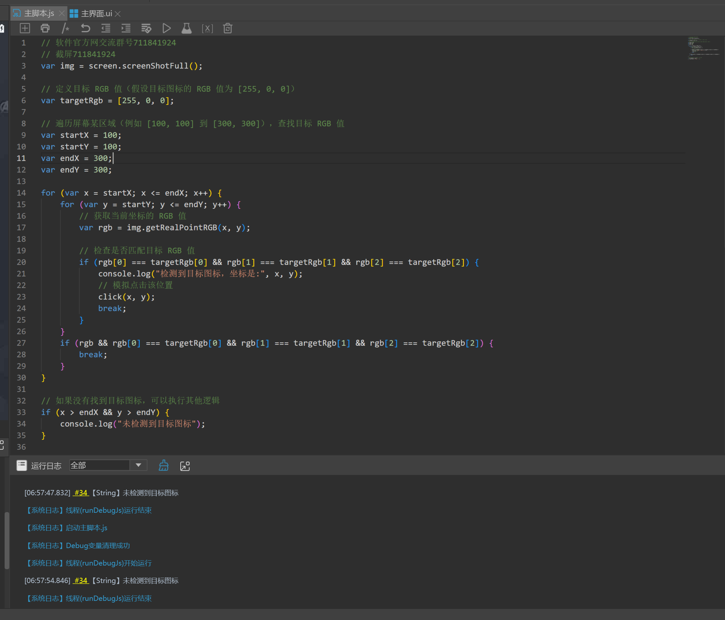This screenshot has width=725, height=620.
Task: Decrease indent with the outdent icon
Action: tap(106, 28)
